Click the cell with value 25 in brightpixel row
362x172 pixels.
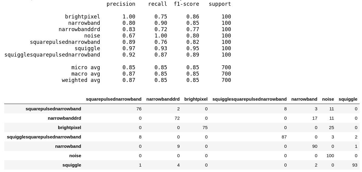(x=331, y=128)
